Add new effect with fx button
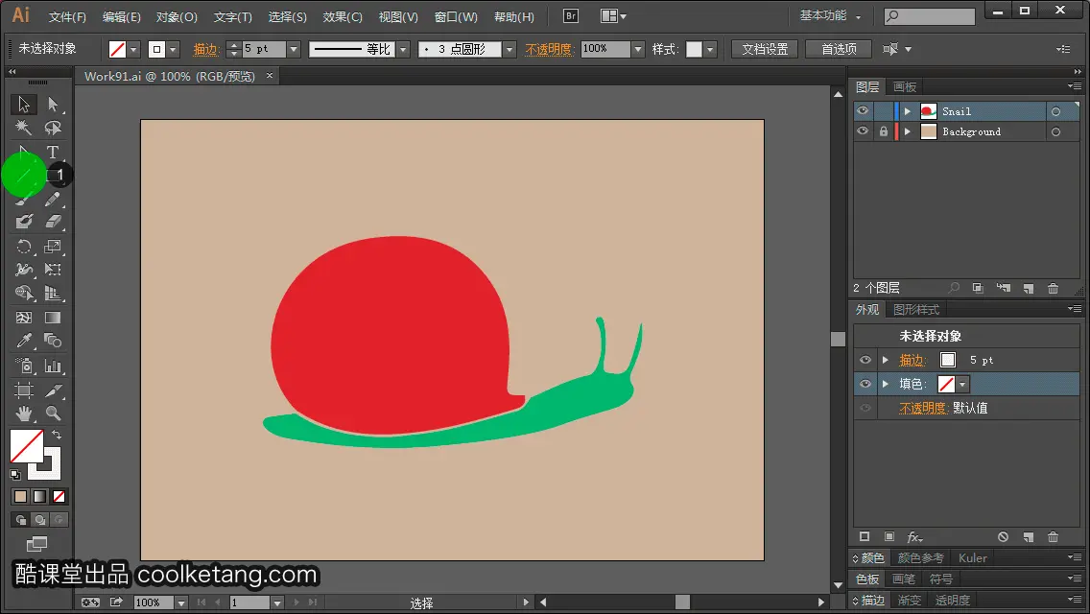 914,537
